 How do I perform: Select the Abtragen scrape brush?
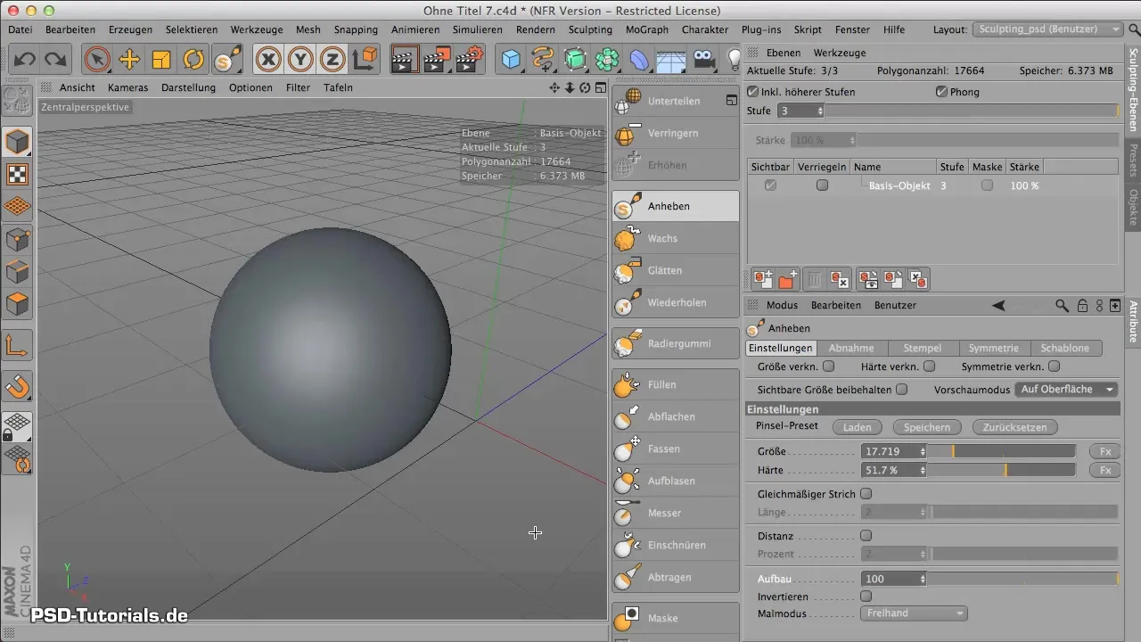pos(675,577)
